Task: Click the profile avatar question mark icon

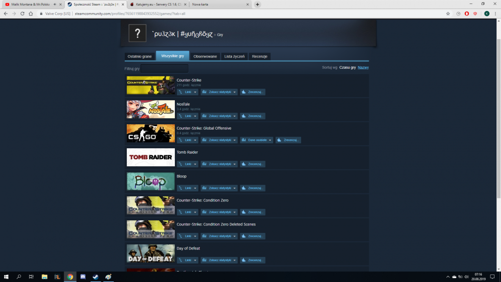Action: click(137, 33)
